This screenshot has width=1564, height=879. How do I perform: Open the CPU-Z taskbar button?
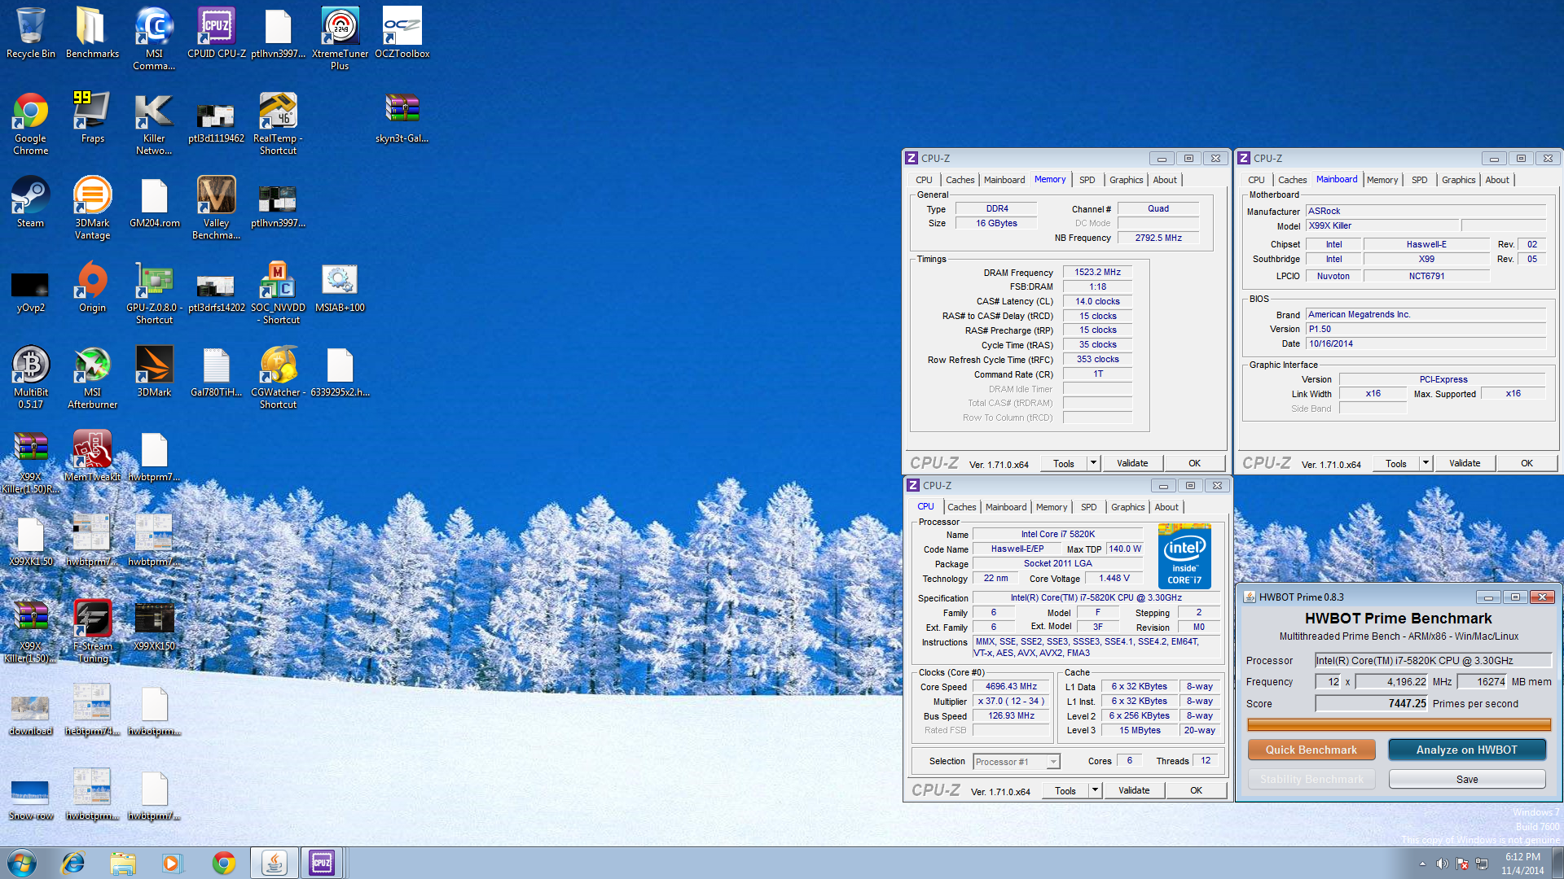[322, 863]
